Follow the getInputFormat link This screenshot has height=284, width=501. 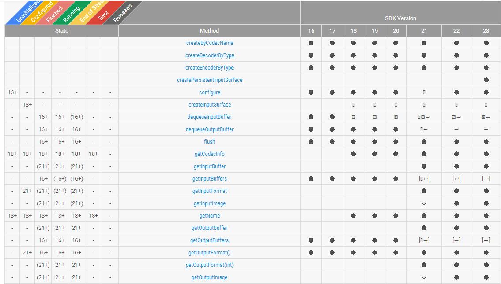click(x=210, y=191)
